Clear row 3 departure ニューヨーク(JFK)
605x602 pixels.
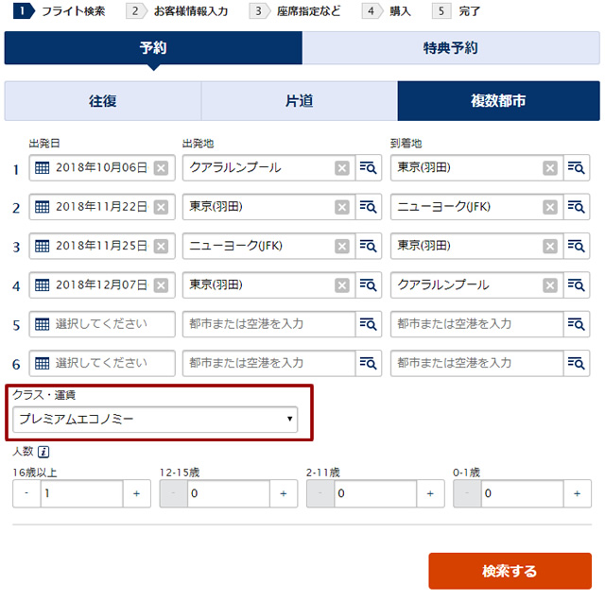[x=342, y=246]
